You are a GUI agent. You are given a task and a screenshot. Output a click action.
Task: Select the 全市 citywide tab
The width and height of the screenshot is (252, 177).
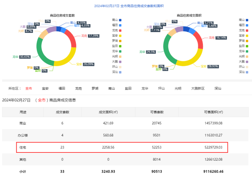click(x=29, y=88)
